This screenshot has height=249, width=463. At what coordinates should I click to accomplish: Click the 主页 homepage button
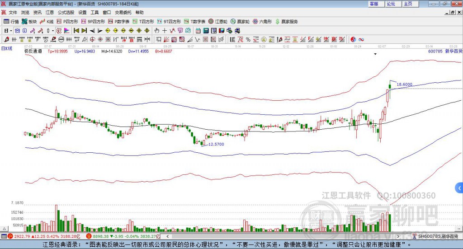[410, 4]
